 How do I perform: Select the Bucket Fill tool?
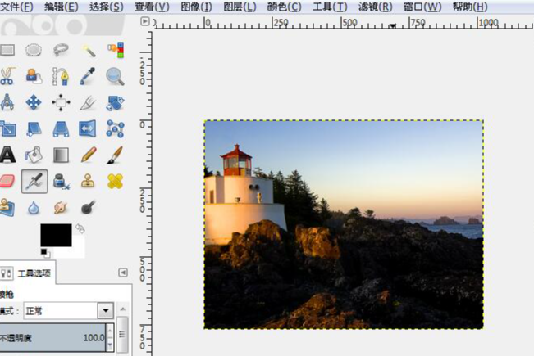coord(34,154)
